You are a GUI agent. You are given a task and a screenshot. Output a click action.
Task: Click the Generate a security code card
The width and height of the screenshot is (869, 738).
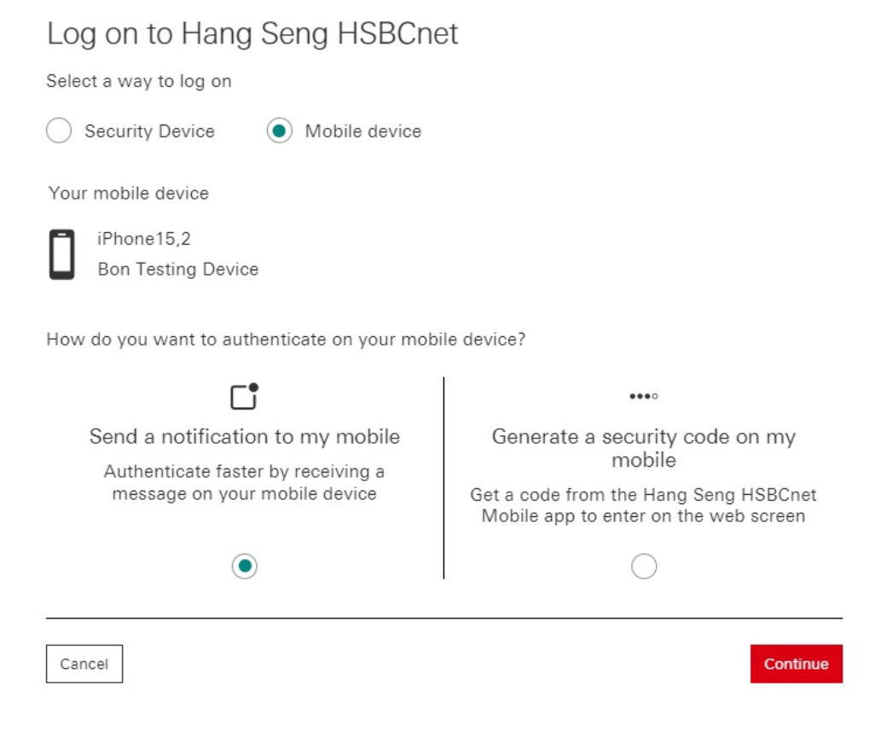pyautogui.click(x=644, y=448)
